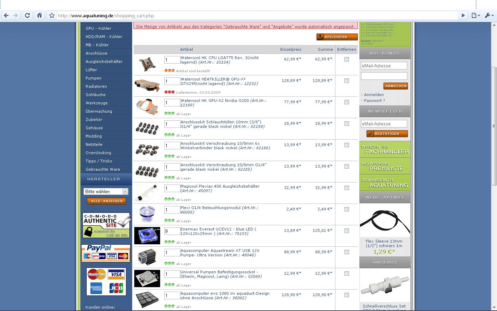This screenshot has width=497, height=311.
Task: Tick remove checkbox for Plexi G1/4 Beleuchtungsmodul
Action: [347, 209]
